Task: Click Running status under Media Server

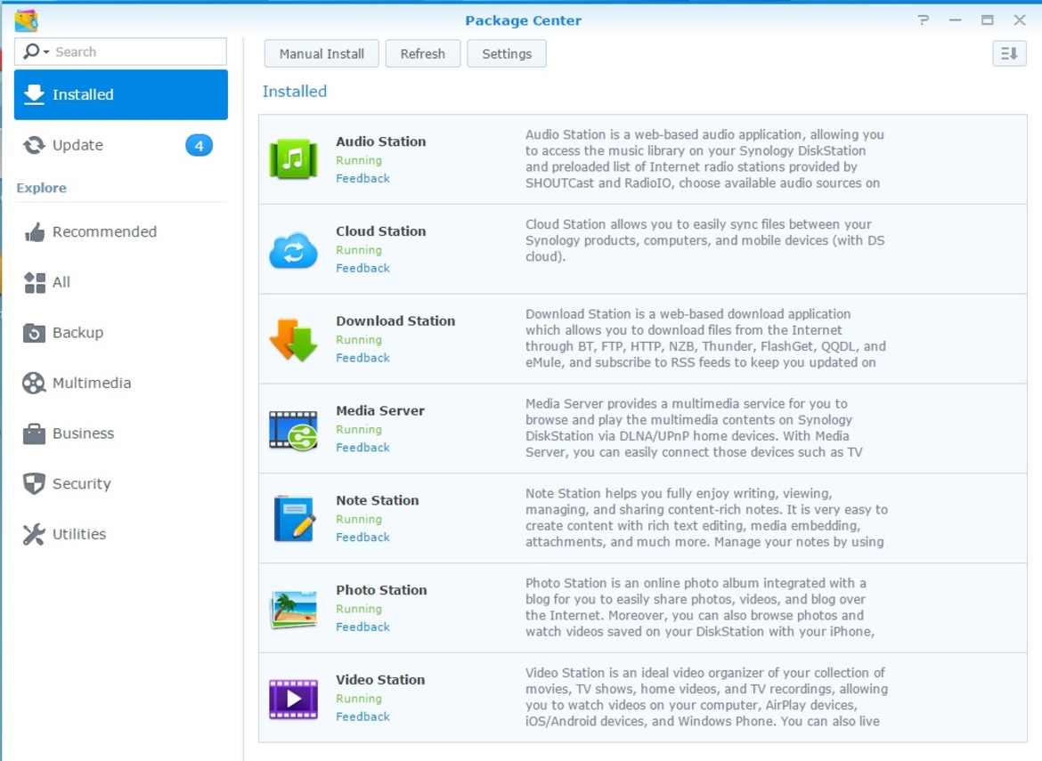Action: 359,430
